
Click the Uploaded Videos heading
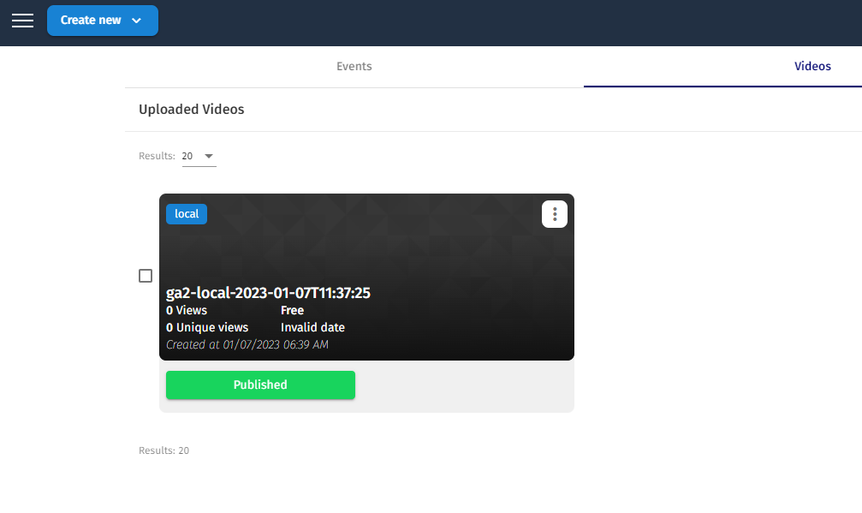191,110
